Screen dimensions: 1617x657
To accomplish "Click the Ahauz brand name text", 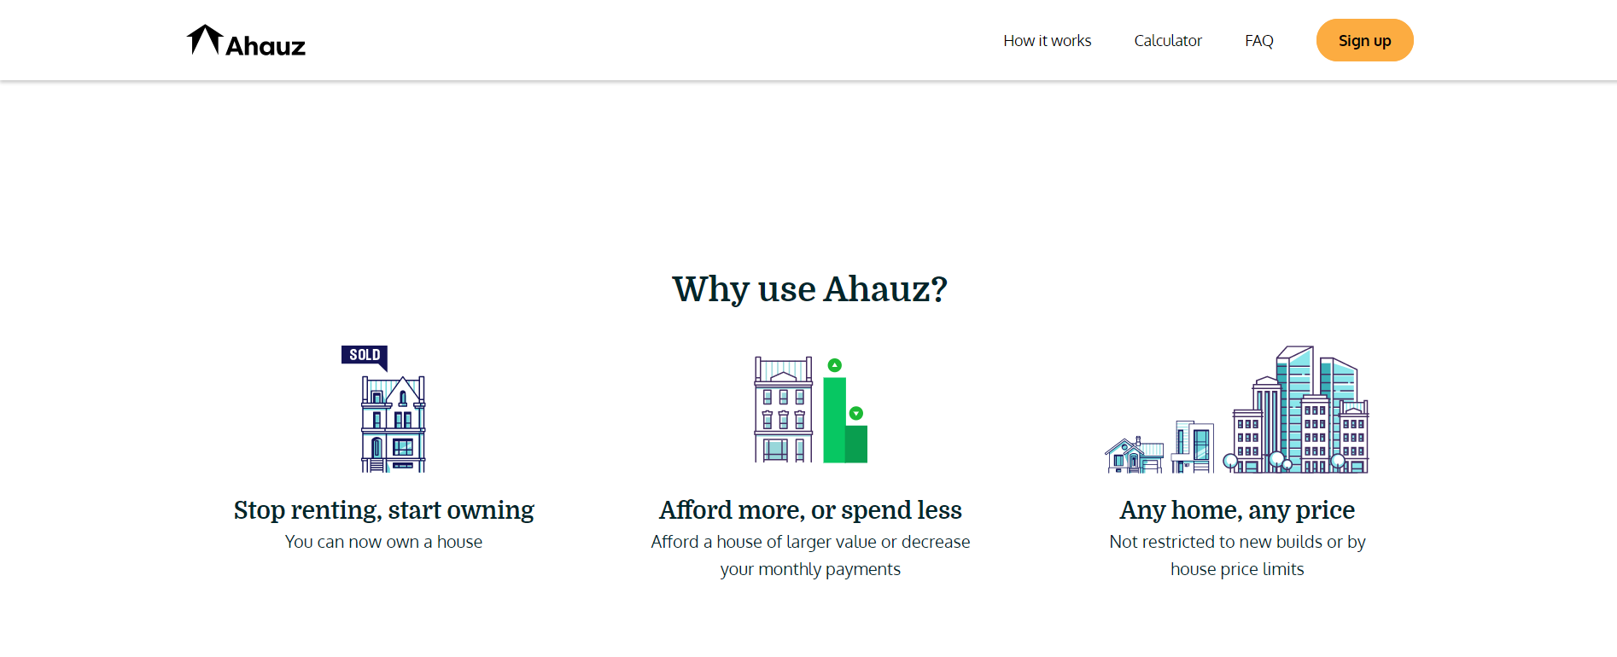I will (266, 43).
